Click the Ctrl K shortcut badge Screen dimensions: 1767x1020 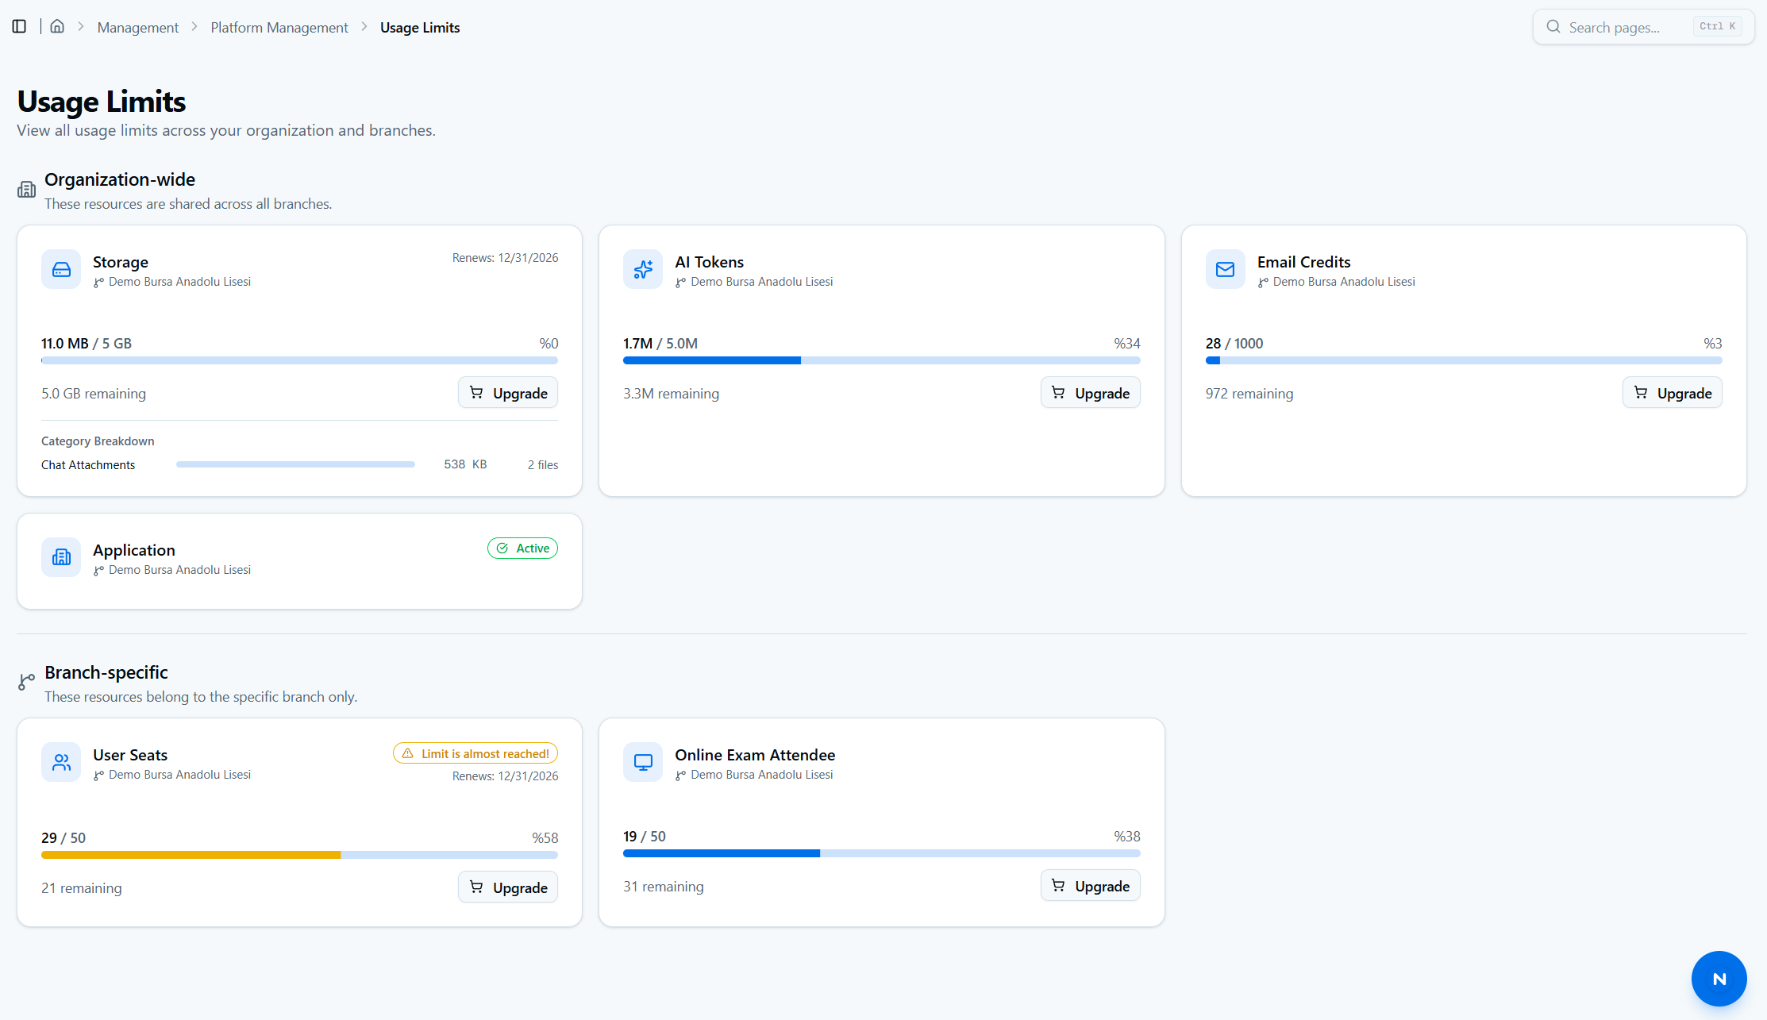pyautogui.click(x=1718, y=26)
